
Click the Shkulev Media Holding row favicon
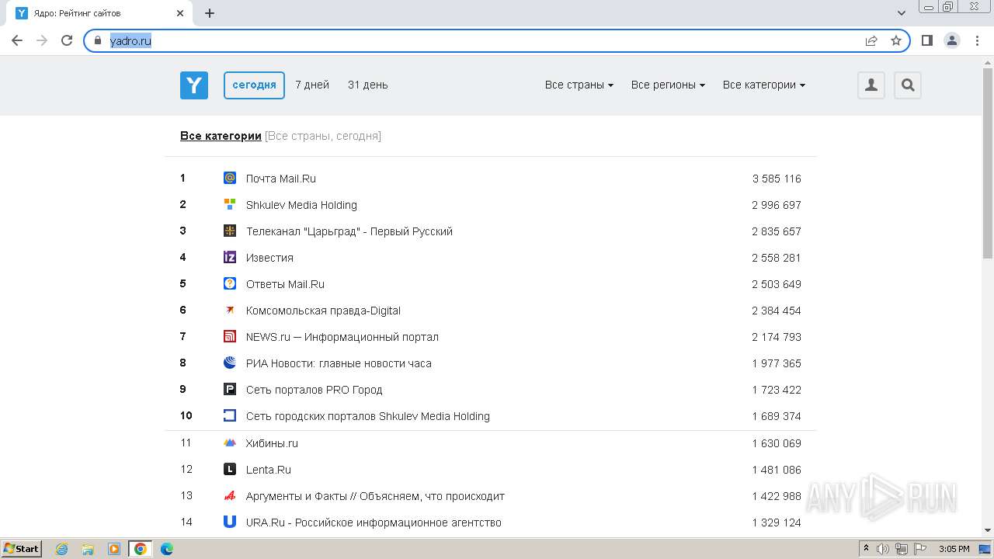pos(230,204)
